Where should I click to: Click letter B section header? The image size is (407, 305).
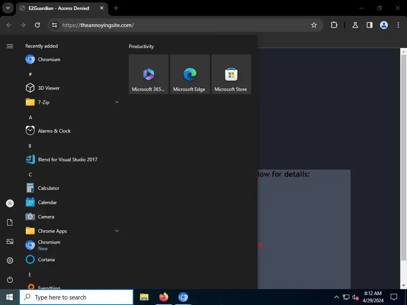30,146
